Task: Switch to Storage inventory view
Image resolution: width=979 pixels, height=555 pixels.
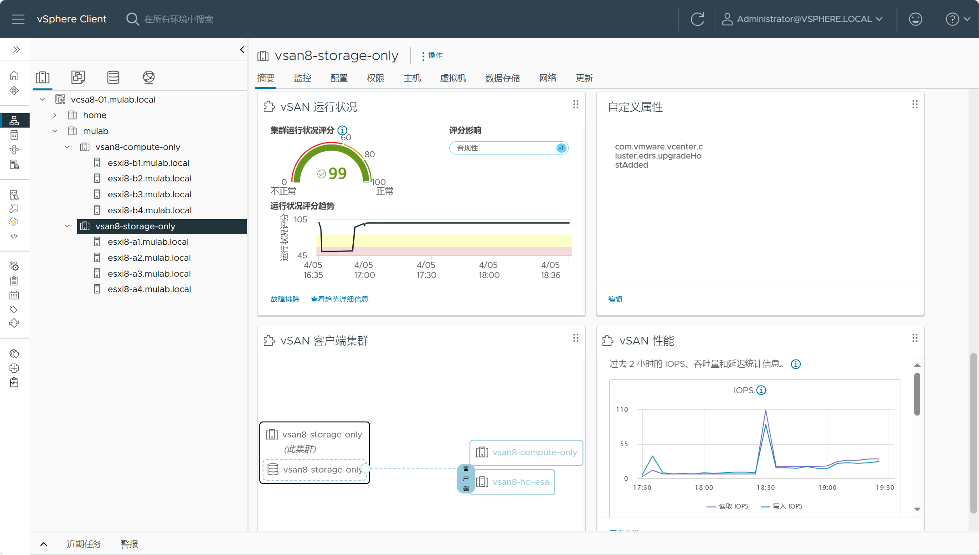Action: [x=113, y=77]
